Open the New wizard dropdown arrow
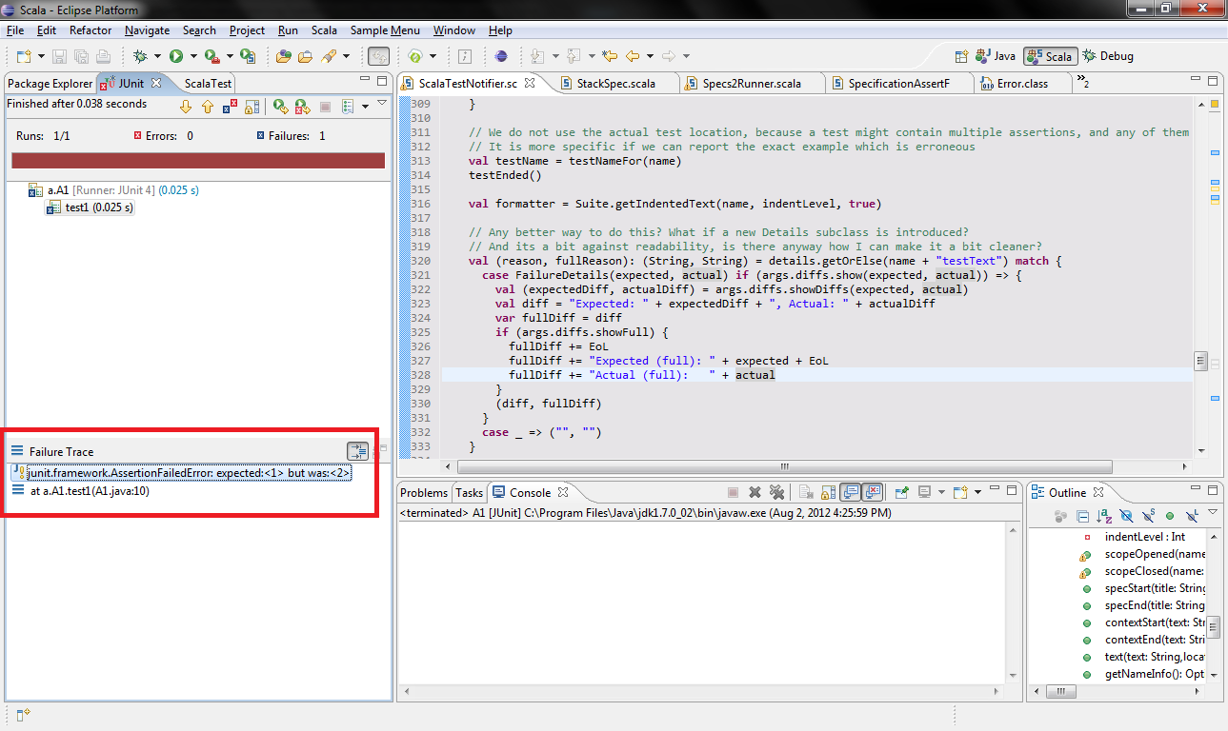Viewport: 1228px width, 731px height. tap(39, 56)
